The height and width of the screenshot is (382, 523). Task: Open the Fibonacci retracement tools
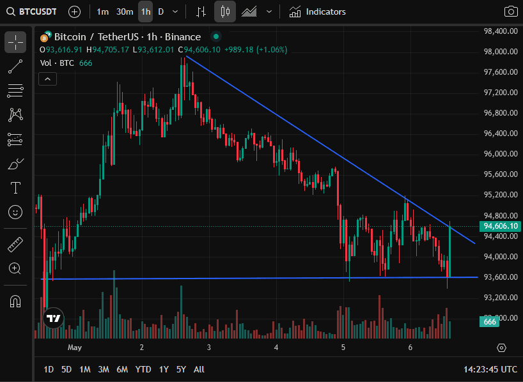(x=15, y=90)
